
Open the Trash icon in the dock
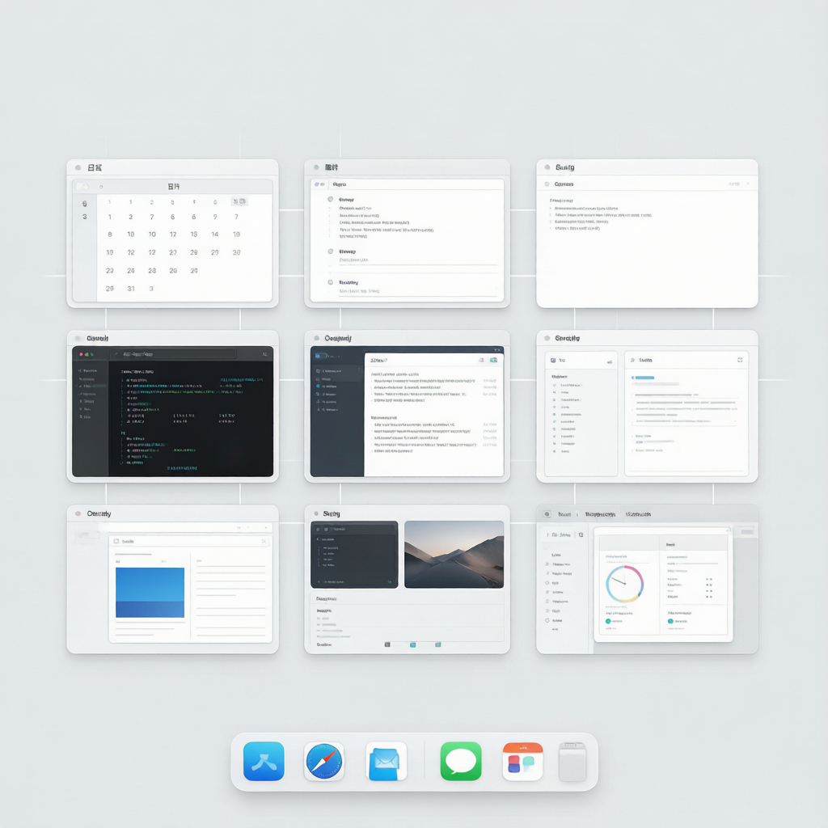point(572,762)
